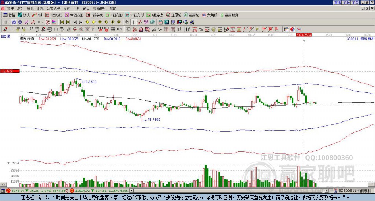
Task: Click the yin-yang taiji icon
Action: tap(292, 29)
